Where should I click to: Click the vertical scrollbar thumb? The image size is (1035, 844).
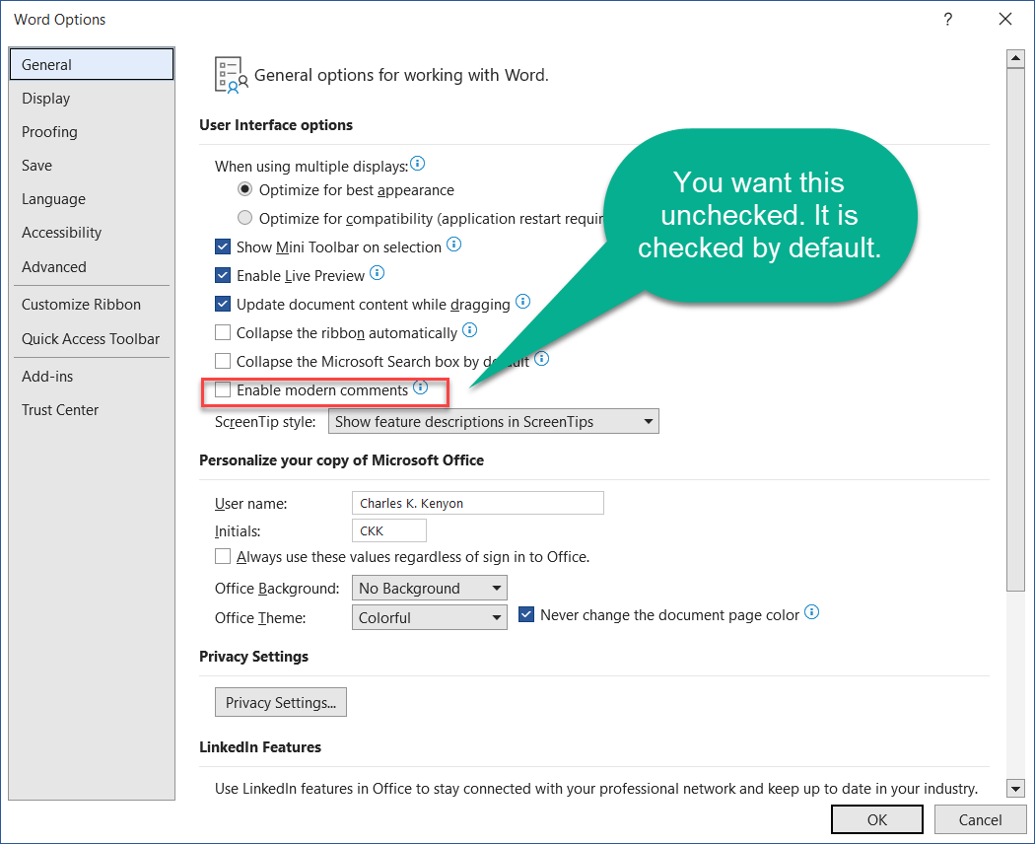coord(1016,329)
